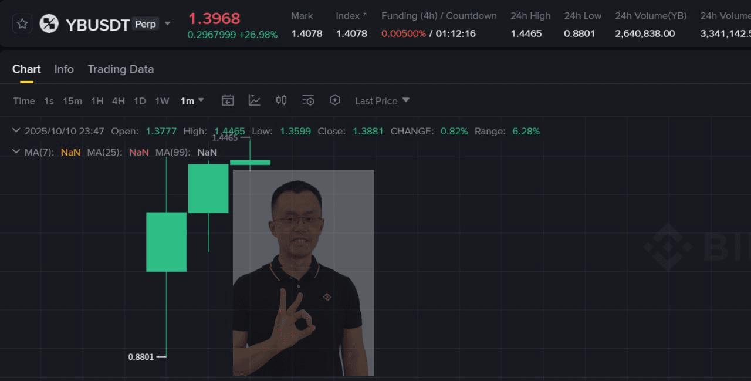Open the Last Price dropdown
Screen dimensions: 751x381
(382, 101)
